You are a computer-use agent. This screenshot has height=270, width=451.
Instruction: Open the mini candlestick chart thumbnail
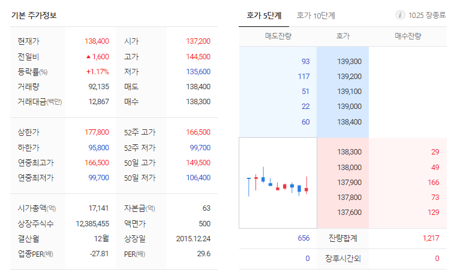coord(278,183)
